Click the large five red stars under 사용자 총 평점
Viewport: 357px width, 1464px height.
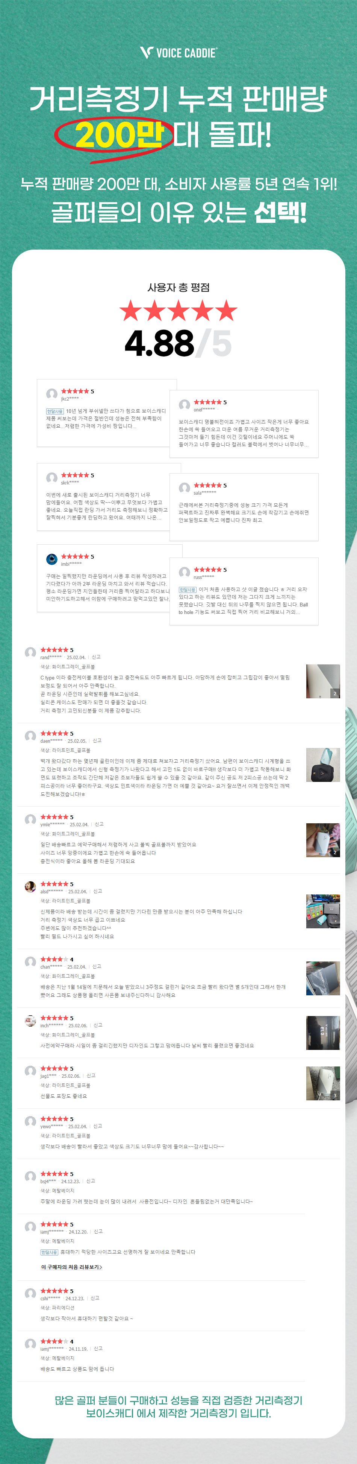coord(178,311)
